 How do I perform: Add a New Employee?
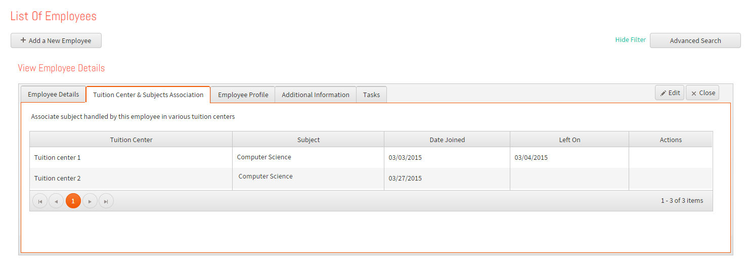tap(56, 40)
